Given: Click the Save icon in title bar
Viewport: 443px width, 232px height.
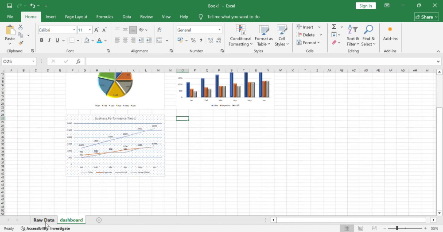Looking at the screenshot, I should (9, 6).
